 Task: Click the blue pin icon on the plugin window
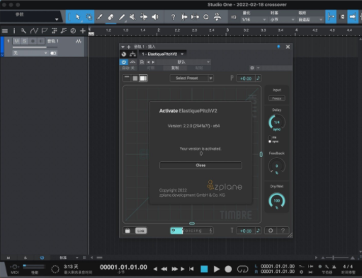point(278,47)
